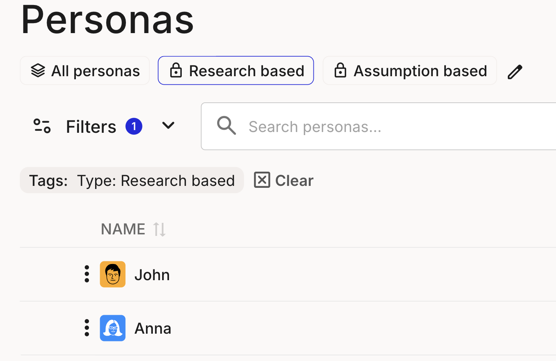
Task: Click the magnifying glass search icon
Action: 226,126
